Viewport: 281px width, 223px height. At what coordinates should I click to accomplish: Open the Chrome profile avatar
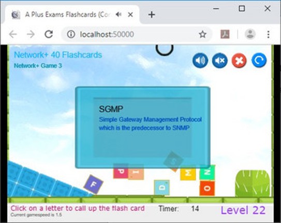pyautogui.click(x=250, y=34)
